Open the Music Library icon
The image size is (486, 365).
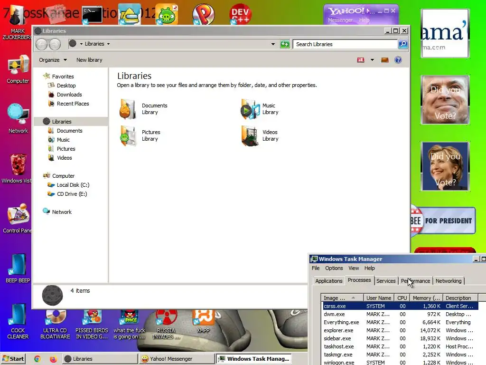(250, 109)
